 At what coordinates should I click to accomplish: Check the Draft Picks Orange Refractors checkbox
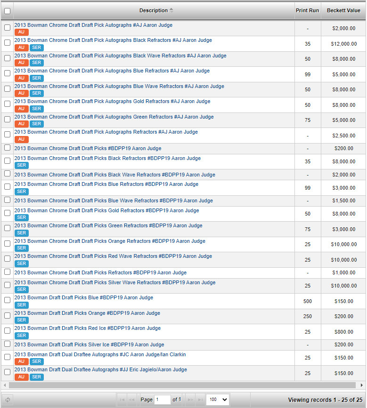pos(7,243)
